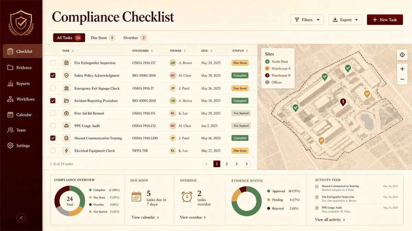Open the View all activity link
This screenshot has width=412, height=231.
click(330, 220)
